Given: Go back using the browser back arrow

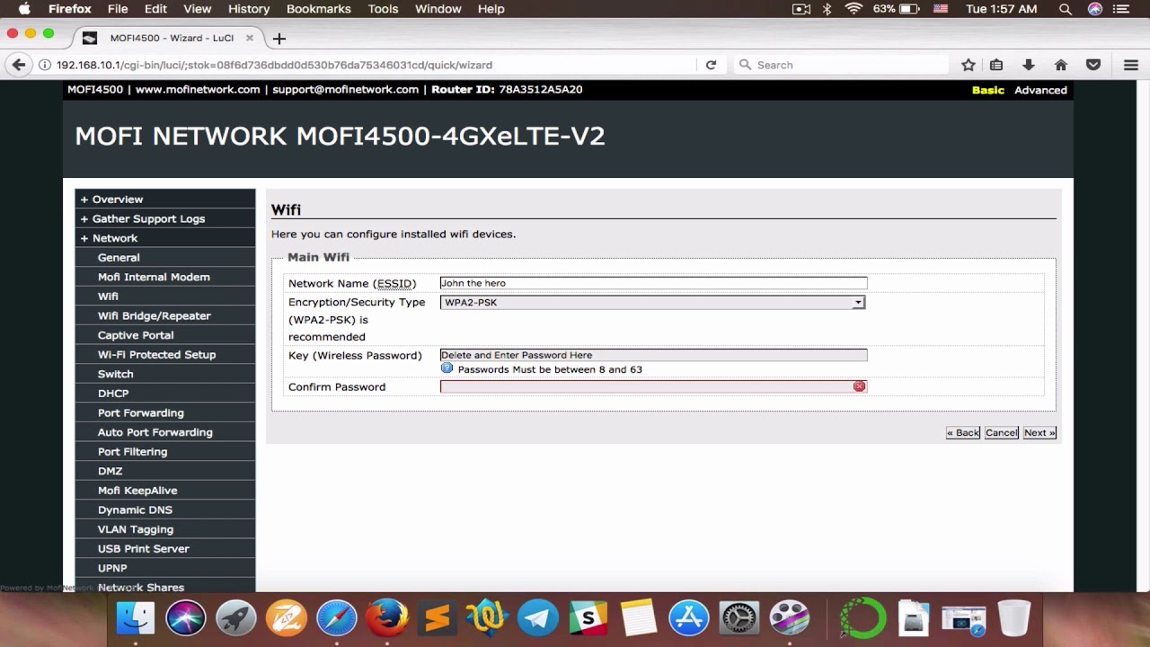Looking at the screenshot, I should pyautogui.click(x=18, y=65).
